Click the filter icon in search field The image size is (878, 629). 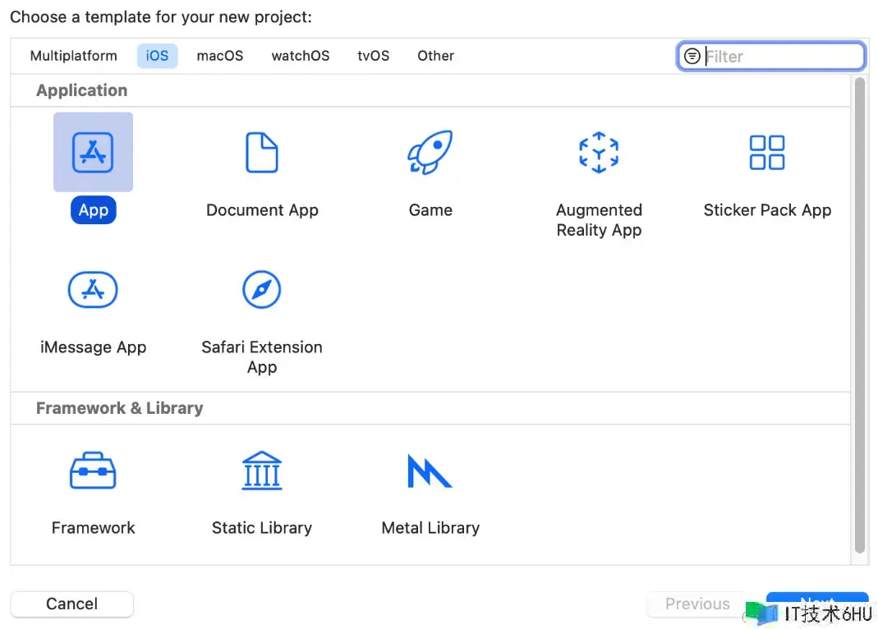(692, 56)
